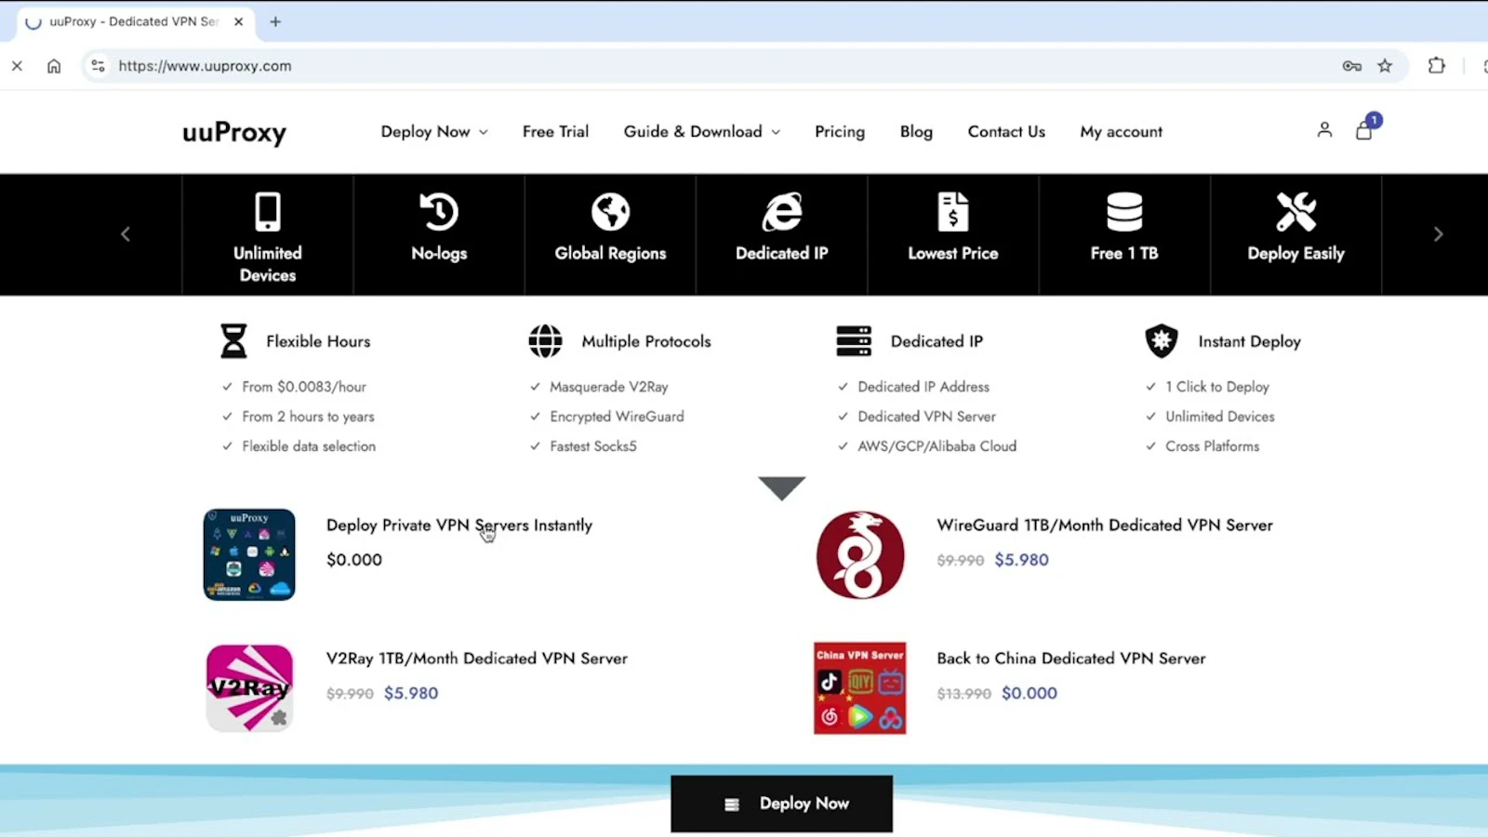Open the Free Trial page

555,132
